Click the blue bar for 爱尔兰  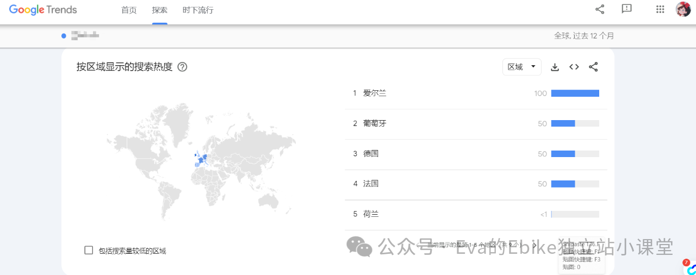pos(575,93)
